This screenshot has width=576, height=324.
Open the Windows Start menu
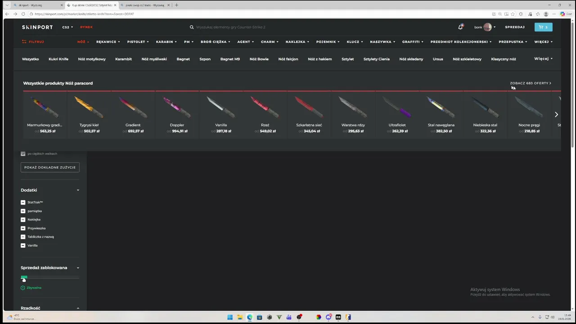pos(230,317)
